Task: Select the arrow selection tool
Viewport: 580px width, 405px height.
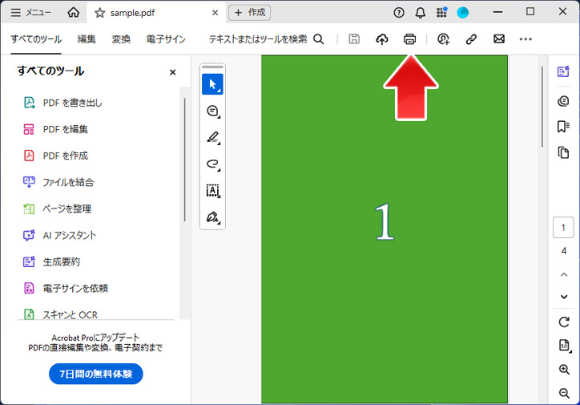Action: [x=212, y=84]
